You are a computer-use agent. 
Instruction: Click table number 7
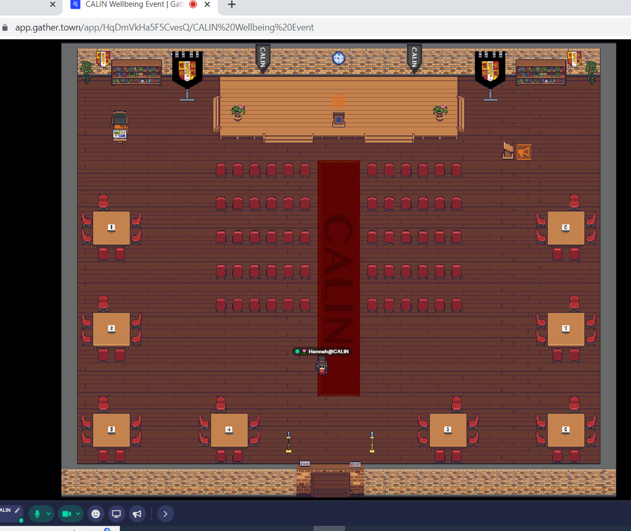(x=566, y=329)
